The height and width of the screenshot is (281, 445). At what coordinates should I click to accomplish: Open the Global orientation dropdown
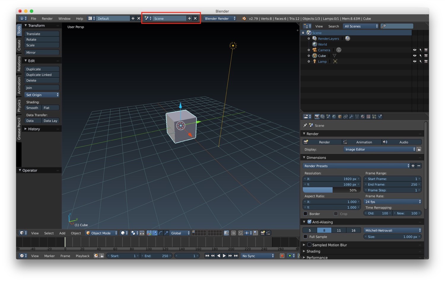[180, 233]
